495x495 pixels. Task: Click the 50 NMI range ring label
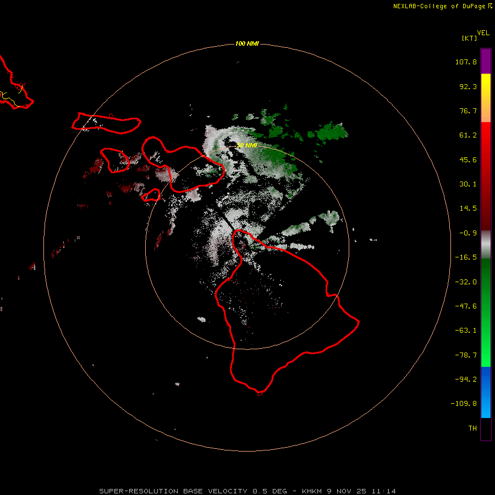[x=247, y=145]
